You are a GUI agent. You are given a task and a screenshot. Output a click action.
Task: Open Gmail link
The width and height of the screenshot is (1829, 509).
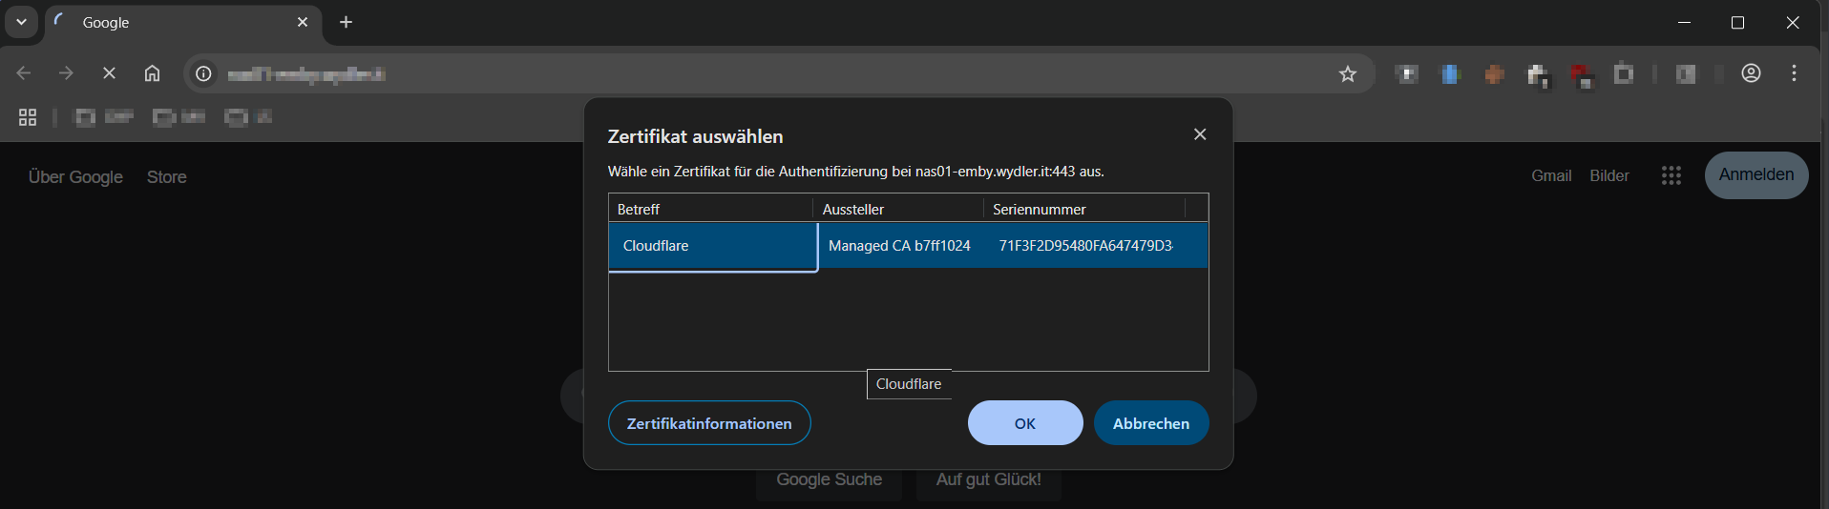(x=1551, y=175)
